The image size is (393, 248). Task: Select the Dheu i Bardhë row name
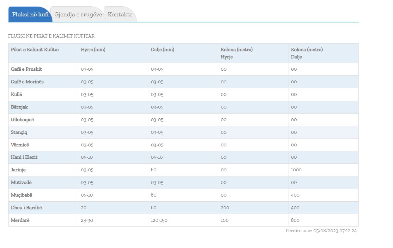[26, 208]
